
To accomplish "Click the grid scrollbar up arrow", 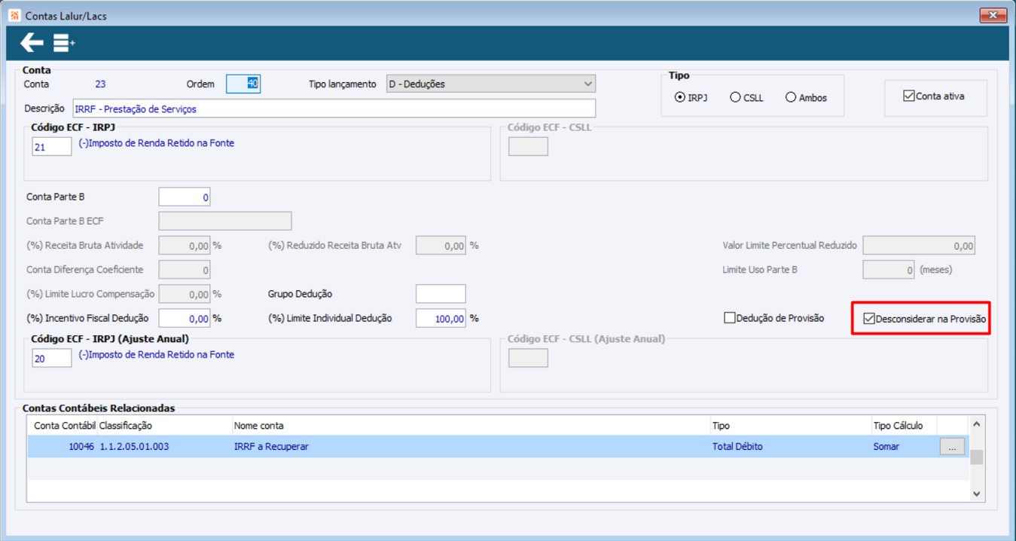I will point(976,424).
